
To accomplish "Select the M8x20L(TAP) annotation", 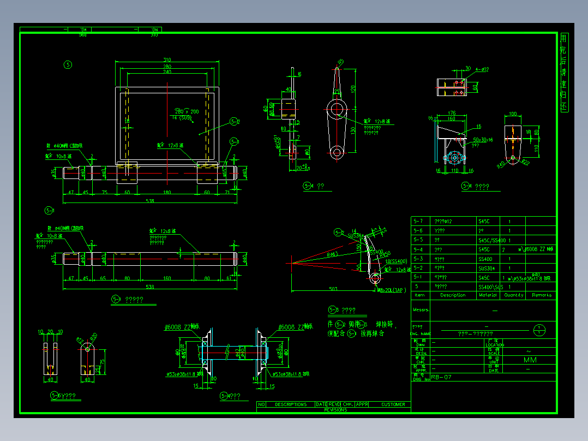I will [x=392, y=290].
